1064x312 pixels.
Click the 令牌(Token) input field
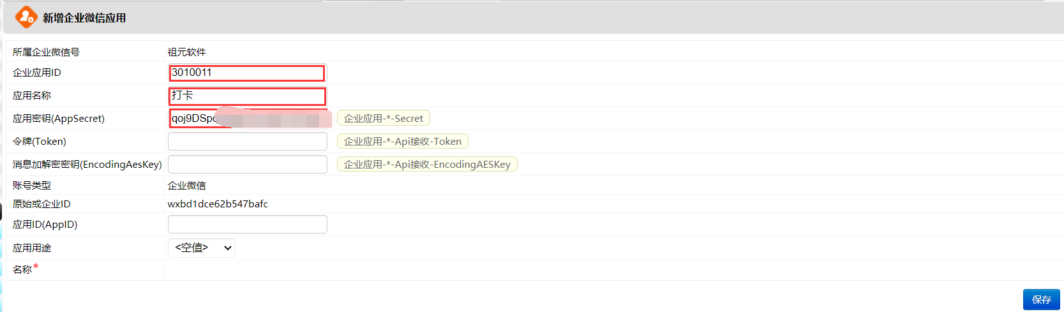pos(247,142)
